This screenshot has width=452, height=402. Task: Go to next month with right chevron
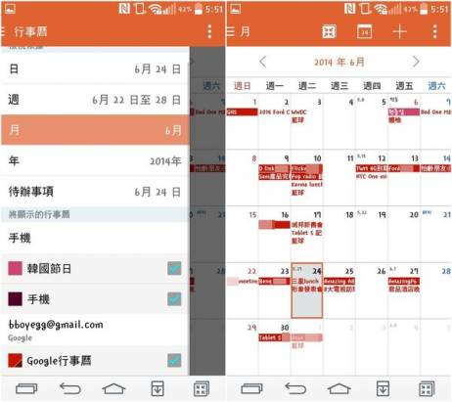pyautogui.click(x=416, y=62)
